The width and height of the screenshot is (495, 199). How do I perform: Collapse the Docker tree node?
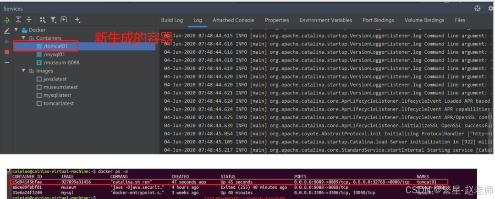click(x=16, y=30)
